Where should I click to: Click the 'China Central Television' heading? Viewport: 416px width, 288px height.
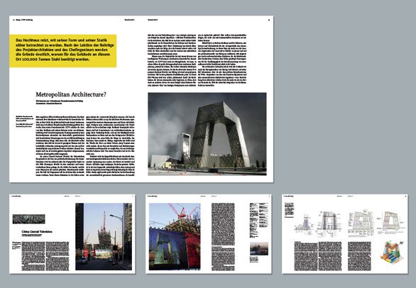[37, 231]
